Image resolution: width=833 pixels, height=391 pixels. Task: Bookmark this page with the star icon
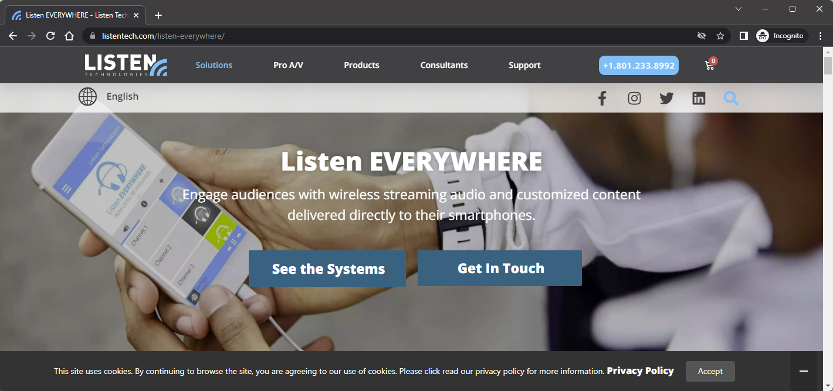720,36
